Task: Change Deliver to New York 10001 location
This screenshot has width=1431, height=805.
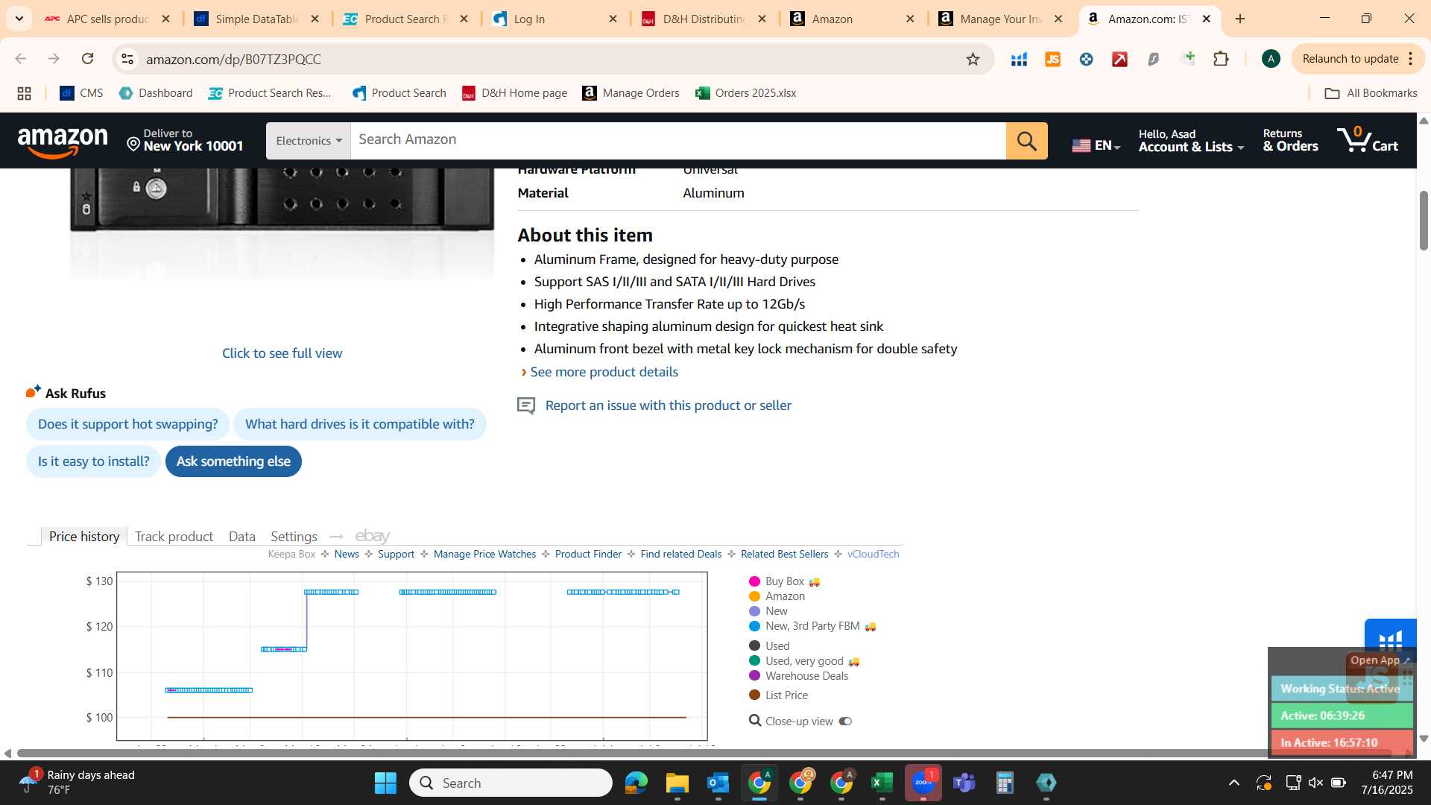Action: coord(186,140)
